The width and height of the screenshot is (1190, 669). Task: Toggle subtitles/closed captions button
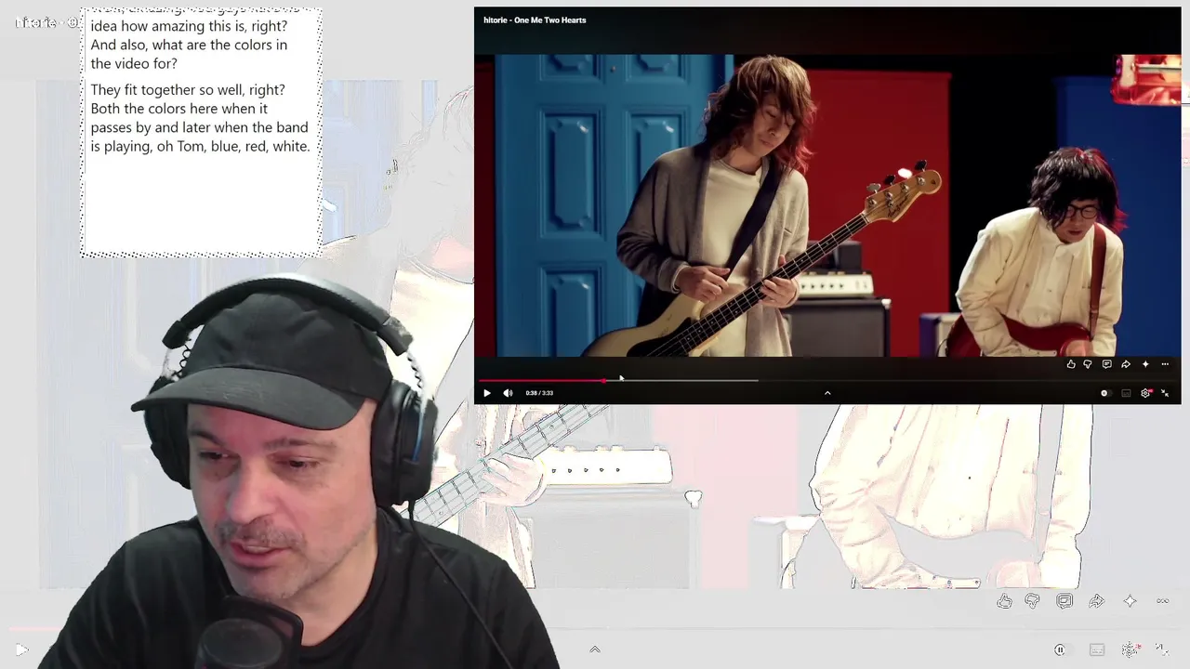click(1126, 393)
